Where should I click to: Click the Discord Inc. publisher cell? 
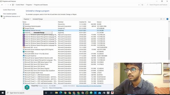tap(61, 24)
